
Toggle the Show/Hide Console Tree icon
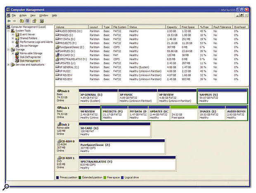point(27,21)
